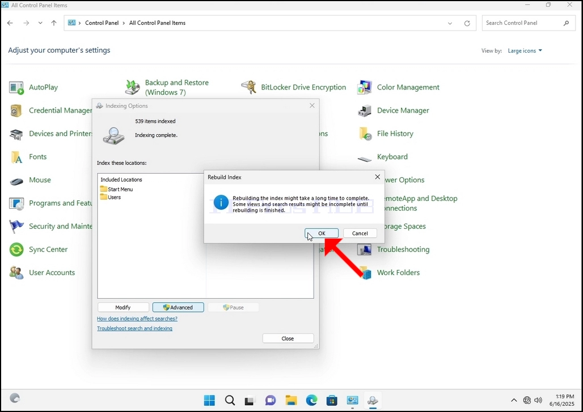Open Microsoft Store from taskbar
The width and height of the screenshot is (583, 412).
(x=332, y=401)
